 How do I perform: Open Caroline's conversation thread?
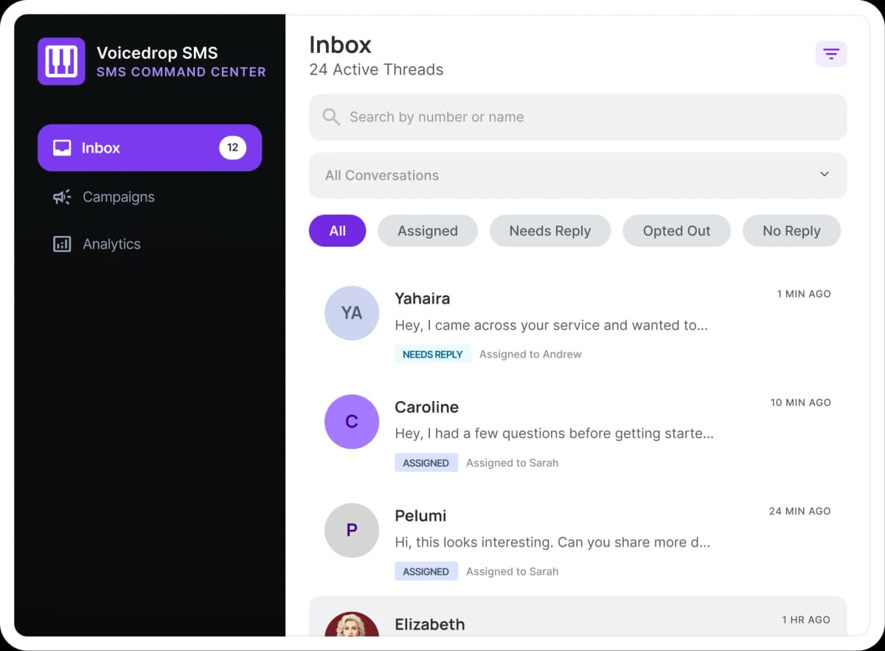click(577, 433)
